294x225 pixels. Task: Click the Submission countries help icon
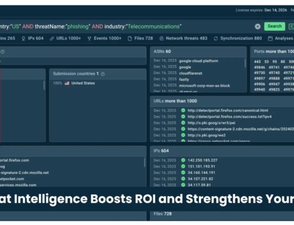coord(103,74)
